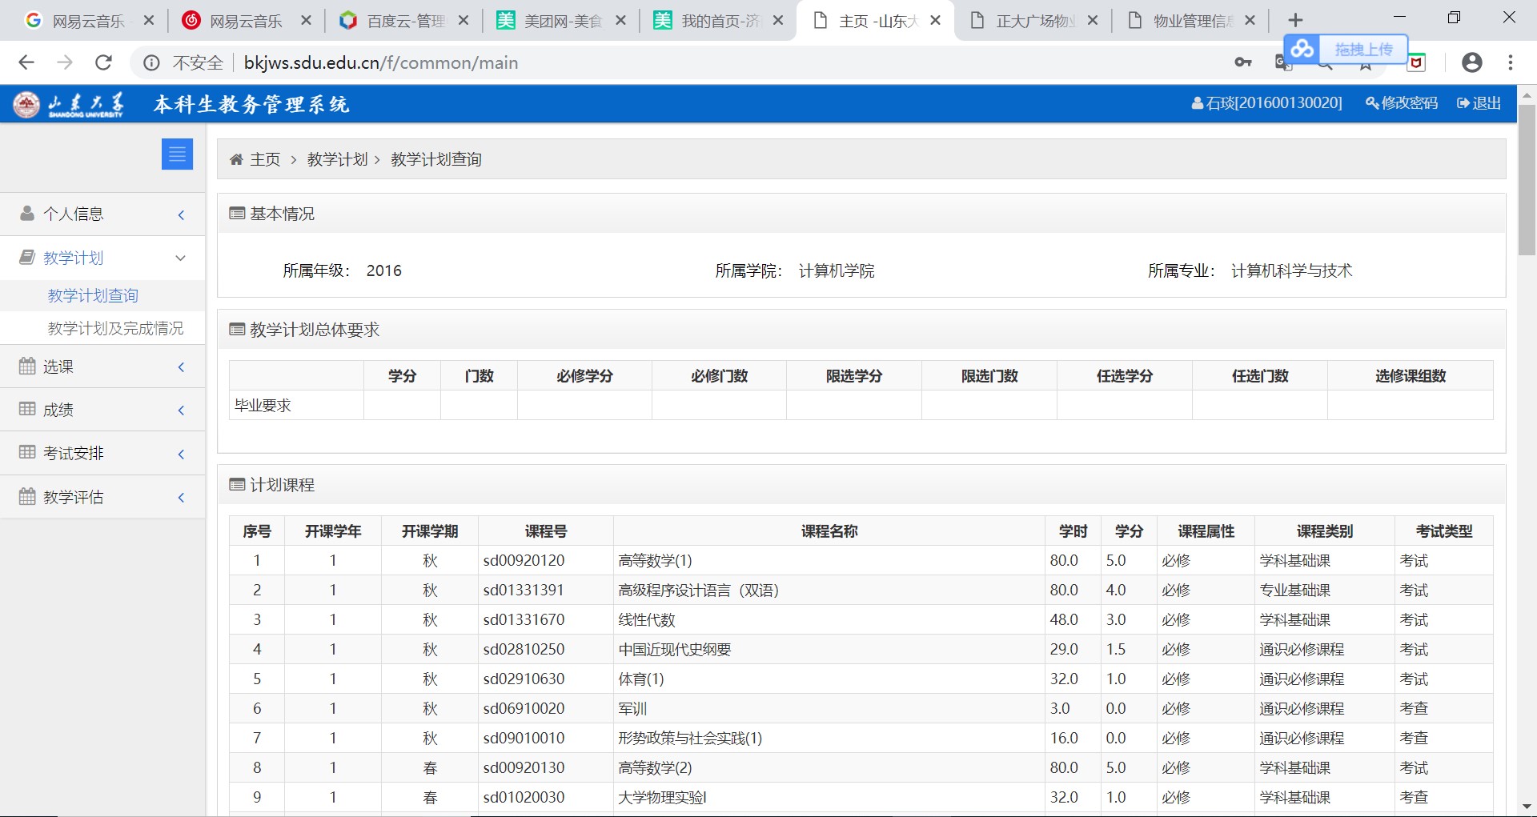Go forward in browser history
Image resolution: width=1537 pixels, height=817 pixels.
pyautogui.click(x=65, y=62)
